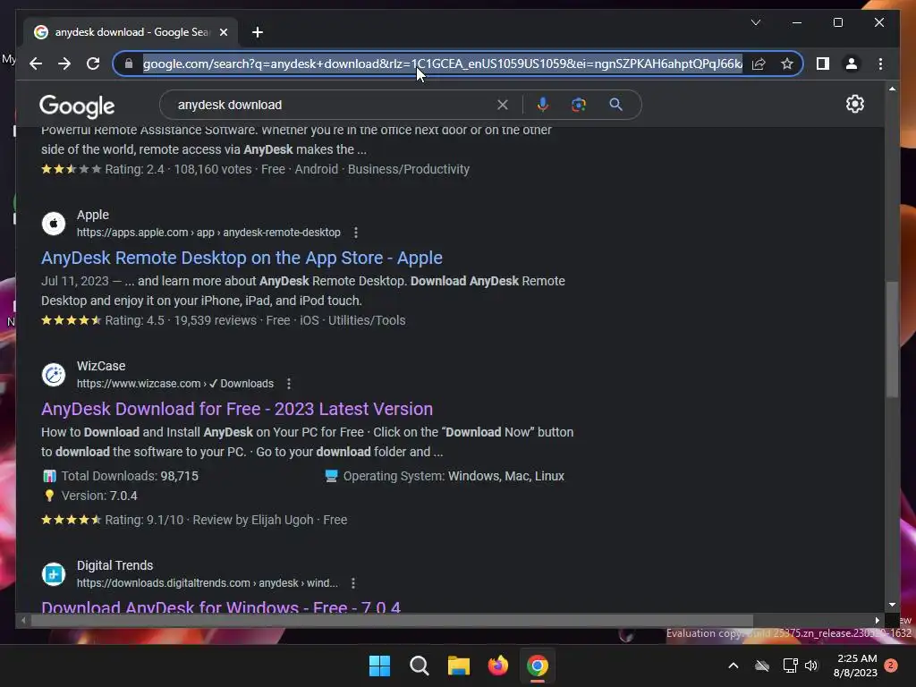Screen dimensions: 916x687
Task: Open Download AnyDesk for Windows Digital Trends link
Action: (221, 607)
